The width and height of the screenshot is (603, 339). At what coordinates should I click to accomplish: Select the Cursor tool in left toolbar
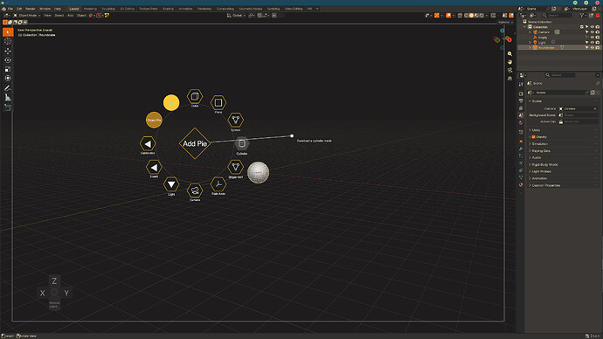pyautogui.click(x=8, y=41)
